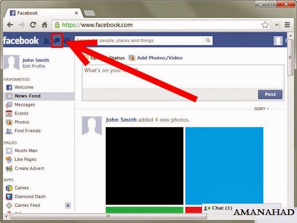Open the SORT dropdown
This screenshot has width=297, height=223.
[x=262, y=109]
